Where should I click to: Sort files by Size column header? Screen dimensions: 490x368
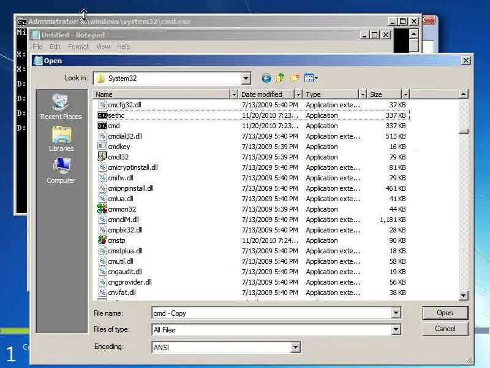coord(385,94)
